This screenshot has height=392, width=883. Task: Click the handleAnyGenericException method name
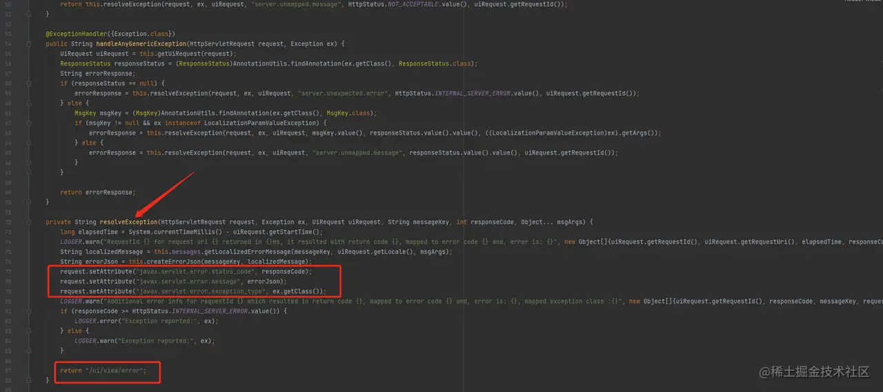pyautogui.click(x=141, y=43)
